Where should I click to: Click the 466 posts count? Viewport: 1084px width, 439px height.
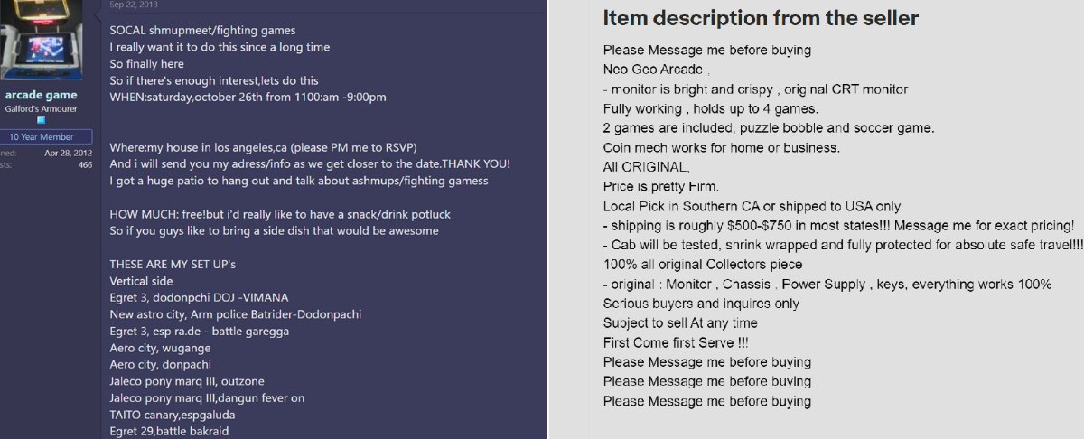pos(84,164)
